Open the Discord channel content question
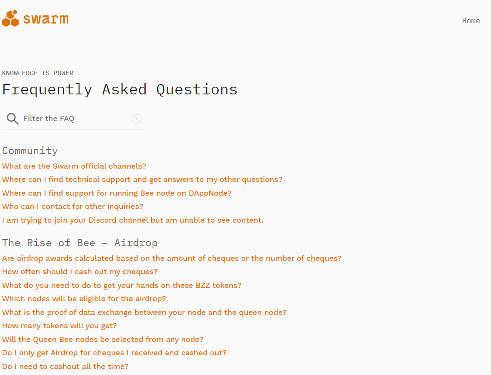The image size is (491, 375). 133,220
